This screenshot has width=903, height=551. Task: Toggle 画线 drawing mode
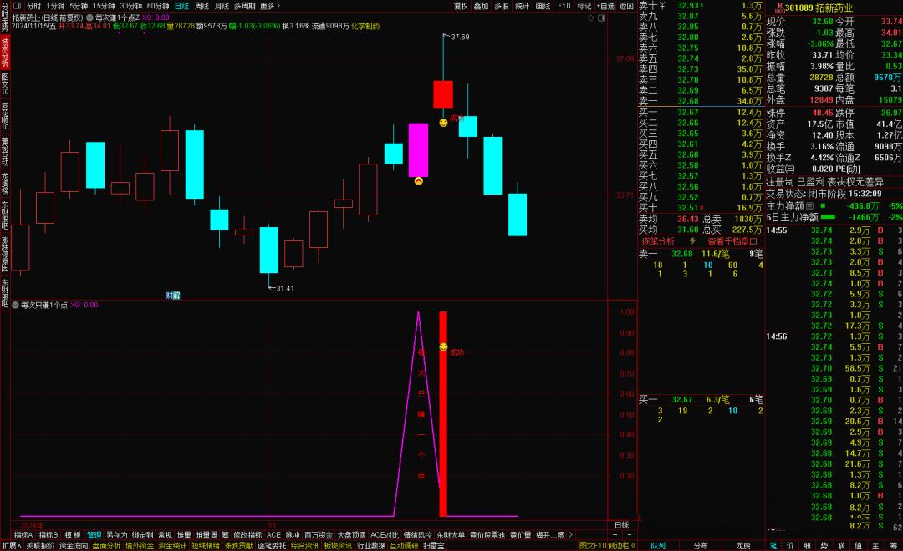pyautogui.click(x=543, y=5)
